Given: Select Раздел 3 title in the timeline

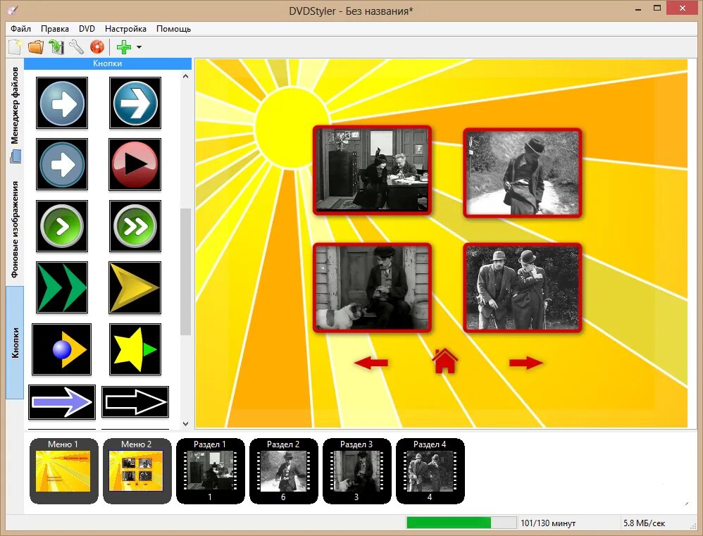Looking at the screenshot, I should click(x=357, y=471).
